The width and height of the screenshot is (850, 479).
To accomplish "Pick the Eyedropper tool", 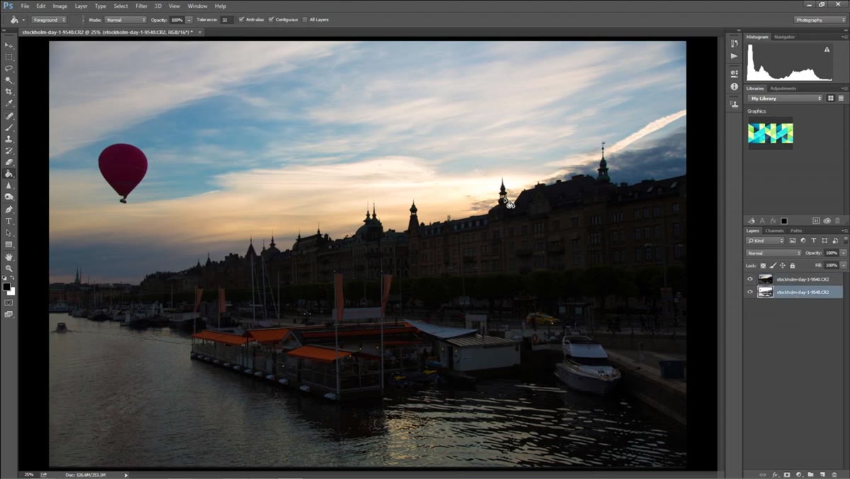I will tap(9, 103).
